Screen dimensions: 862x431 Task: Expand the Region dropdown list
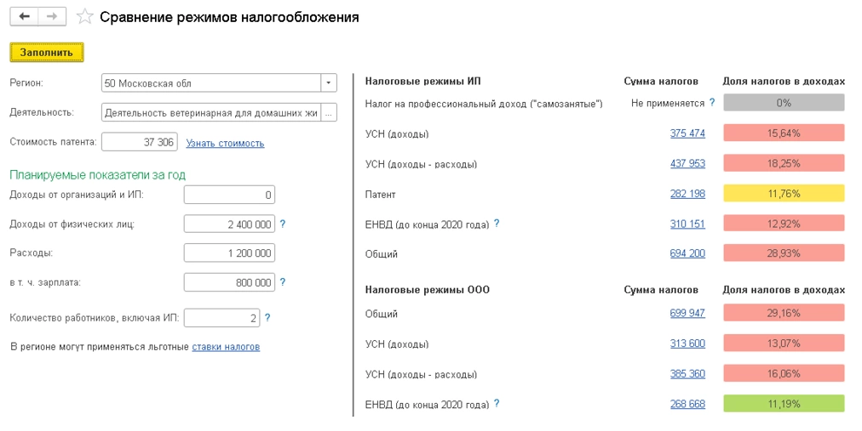[329, 83]
